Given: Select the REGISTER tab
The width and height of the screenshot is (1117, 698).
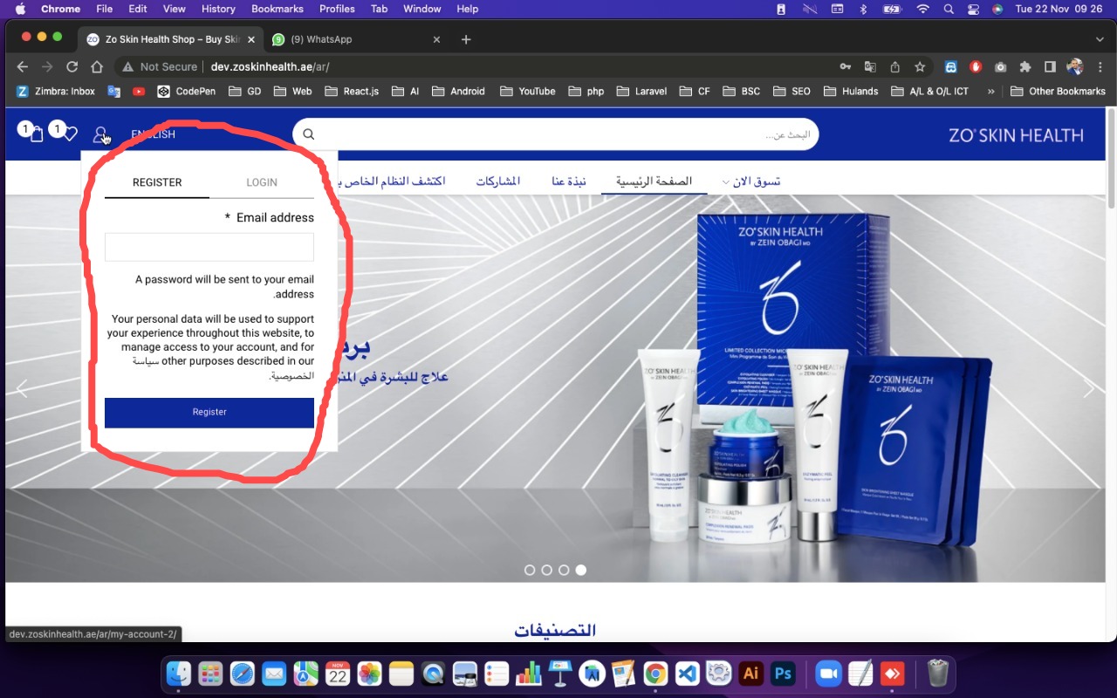Looking at the screenshot, I should 157,182.
